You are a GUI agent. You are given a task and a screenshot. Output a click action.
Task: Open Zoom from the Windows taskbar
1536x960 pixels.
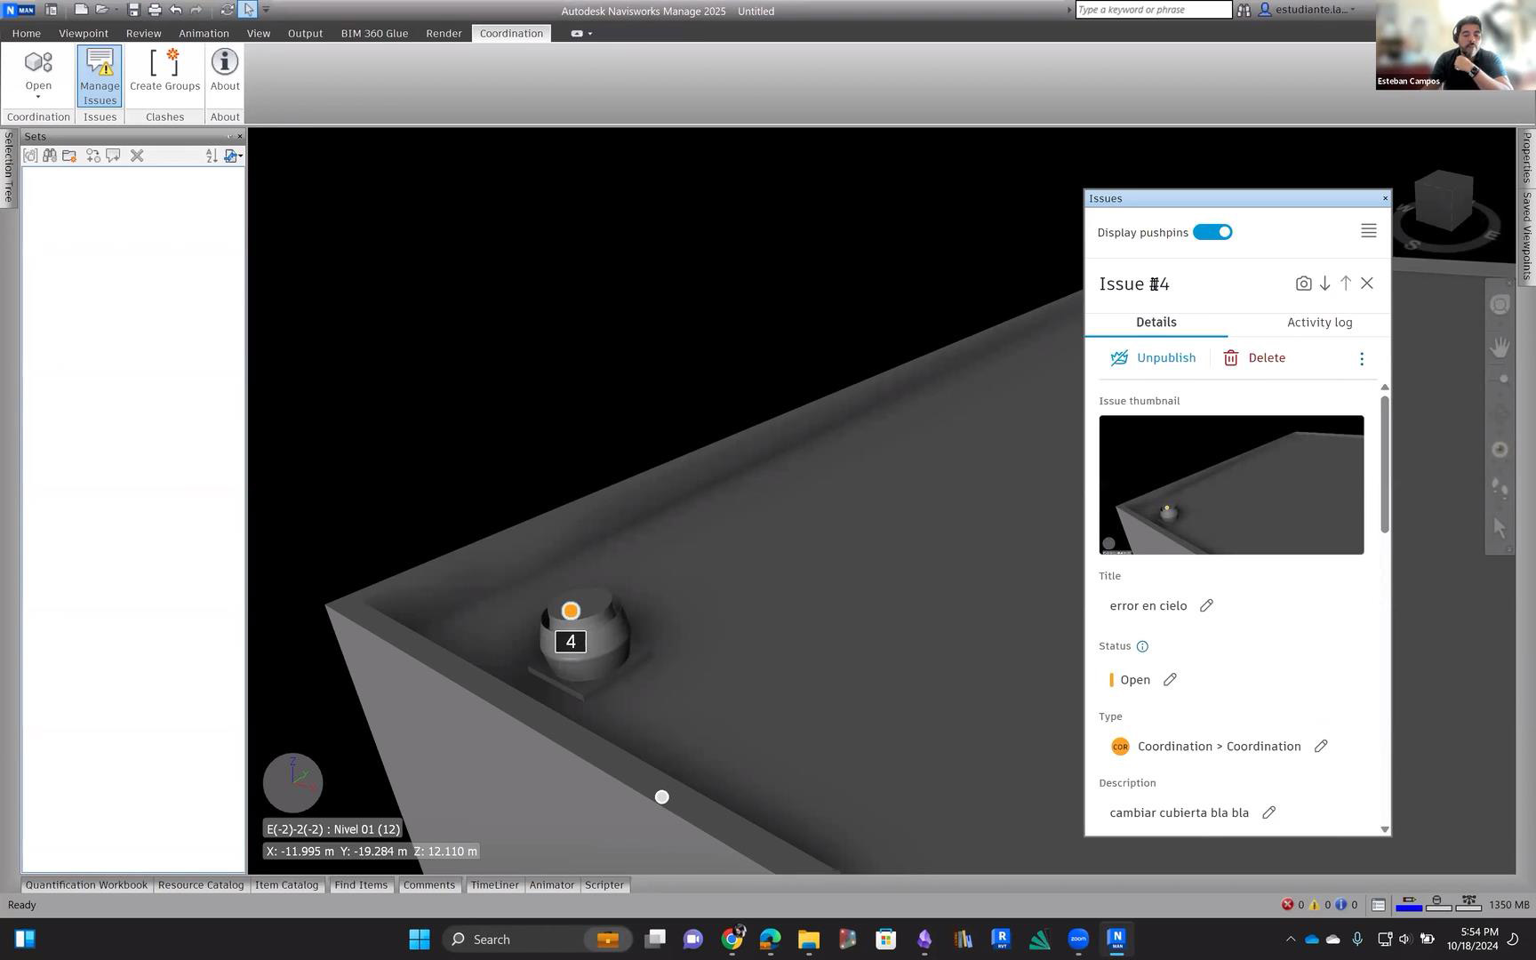[x=1078, y=939]
